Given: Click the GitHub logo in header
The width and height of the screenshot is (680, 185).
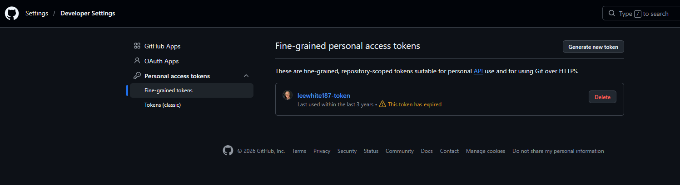Looking at the screenshot, I should 12,13.
